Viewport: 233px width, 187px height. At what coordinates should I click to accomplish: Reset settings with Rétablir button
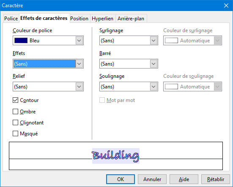pyautogui.click(x=216, y=179)
